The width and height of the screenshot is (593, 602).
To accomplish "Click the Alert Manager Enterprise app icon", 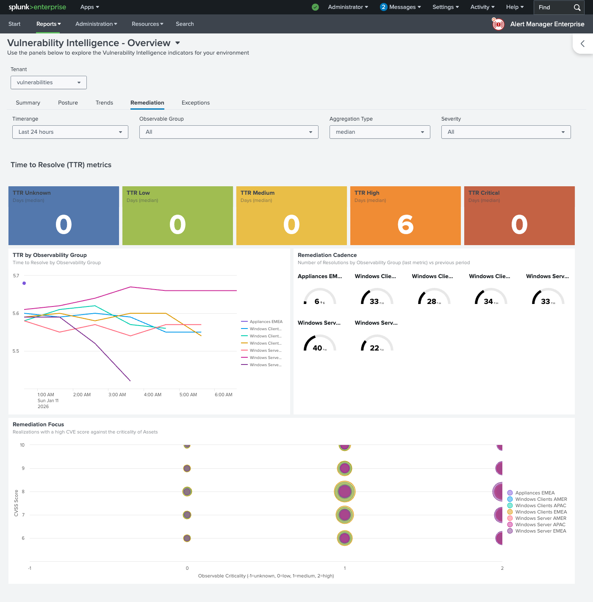I will (x=498, y=24).
